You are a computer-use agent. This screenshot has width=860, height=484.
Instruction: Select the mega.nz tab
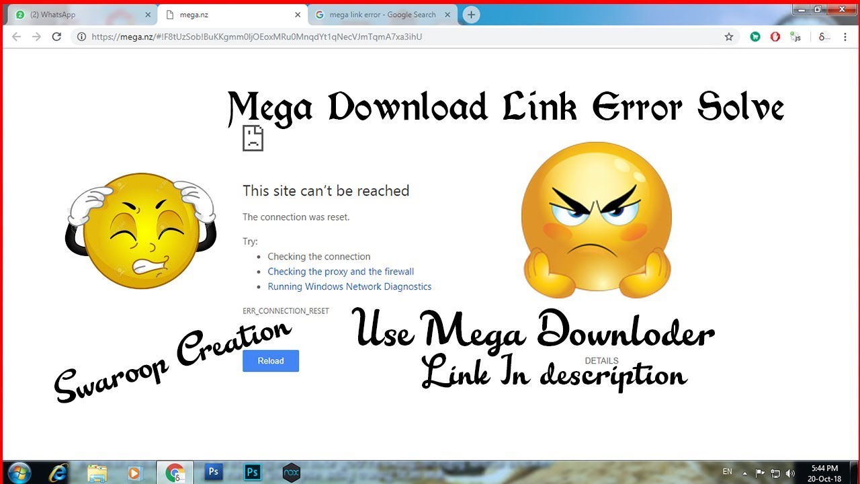pos(232,15)
